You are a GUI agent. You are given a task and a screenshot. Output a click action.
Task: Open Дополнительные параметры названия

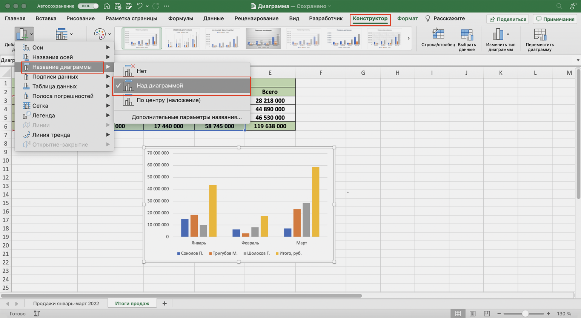(186, 117)
